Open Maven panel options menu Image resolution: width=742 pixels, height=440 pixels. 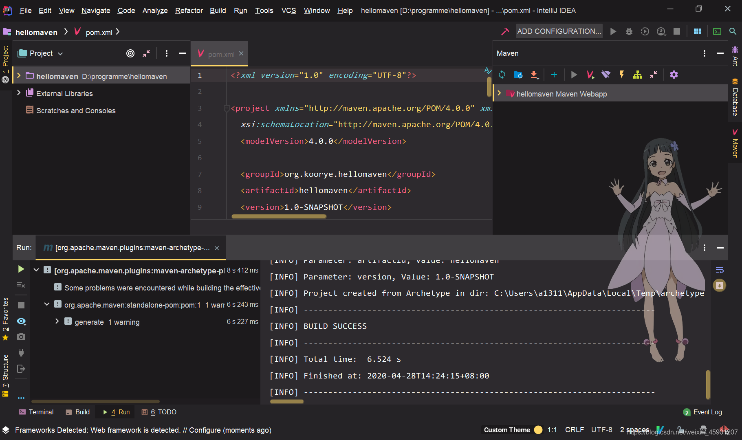pos(705,53)
